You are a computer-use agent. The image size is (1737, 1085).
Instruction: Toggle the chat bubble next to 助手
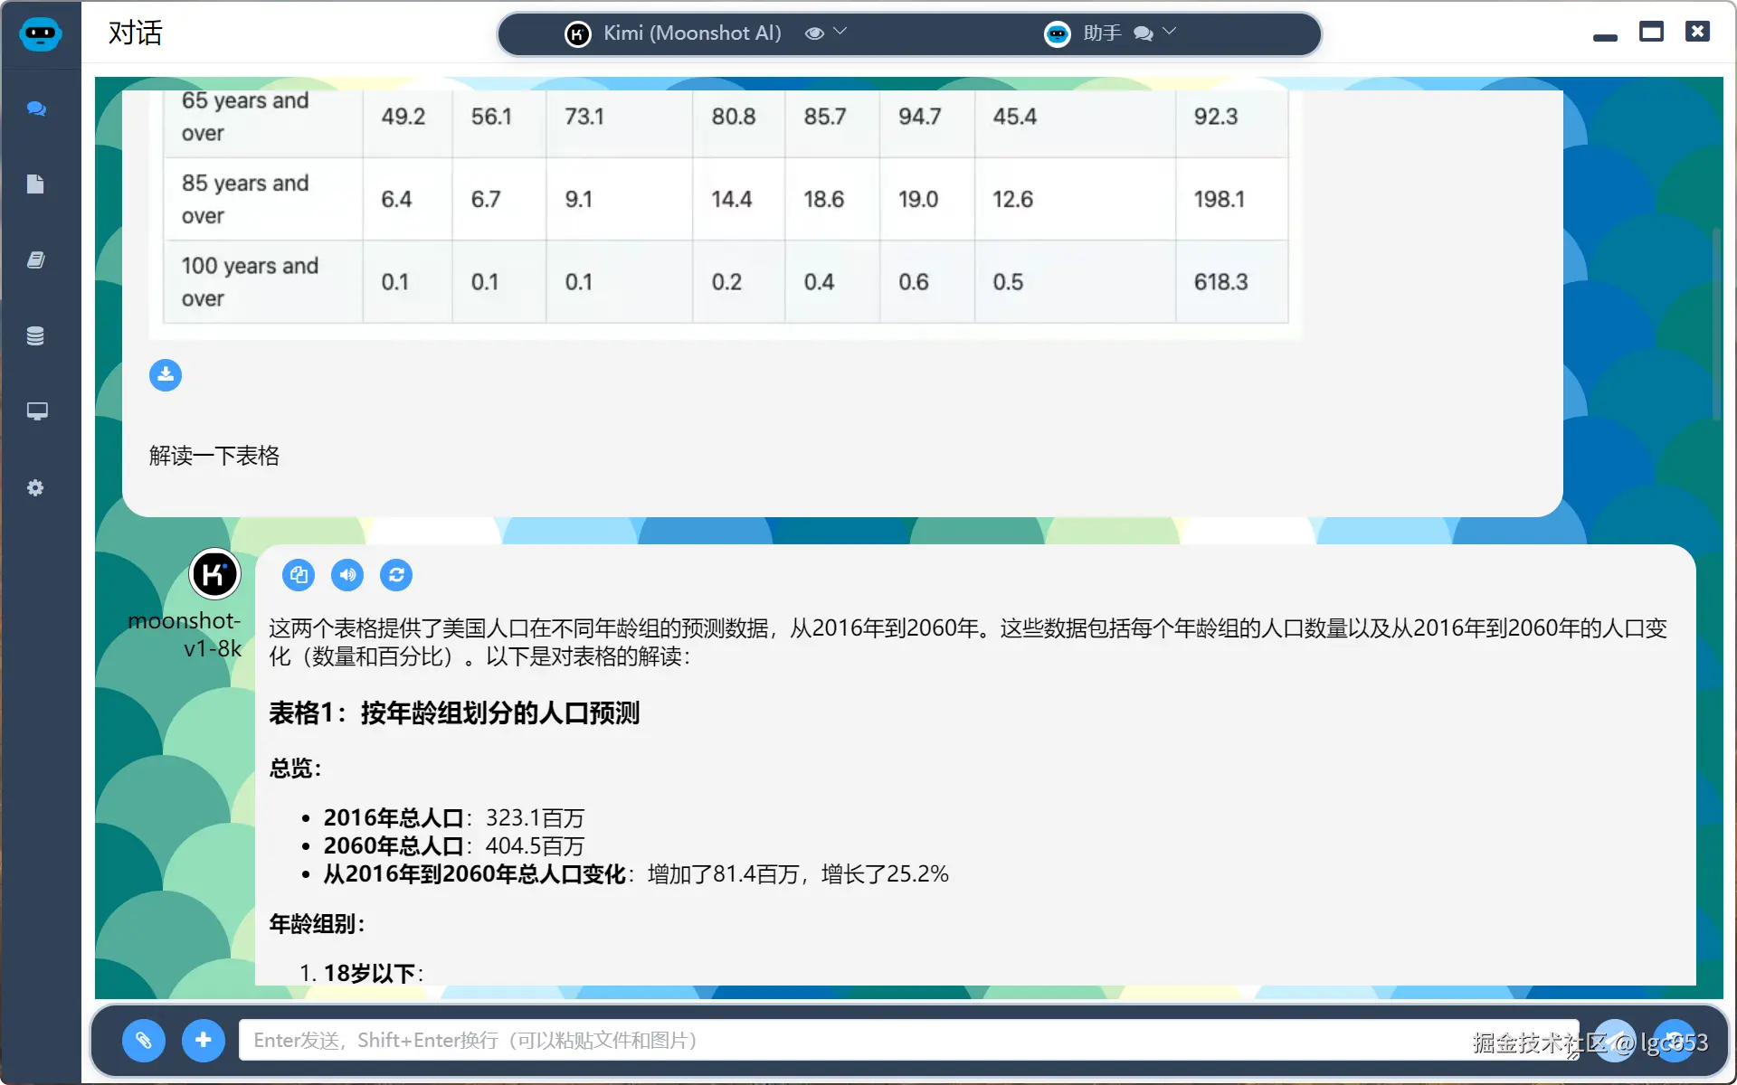coord(1144,33)
